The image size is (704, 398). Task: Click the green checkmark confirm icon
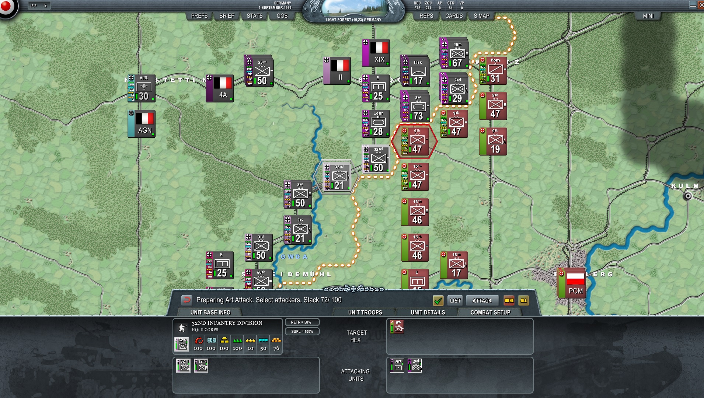438,300
